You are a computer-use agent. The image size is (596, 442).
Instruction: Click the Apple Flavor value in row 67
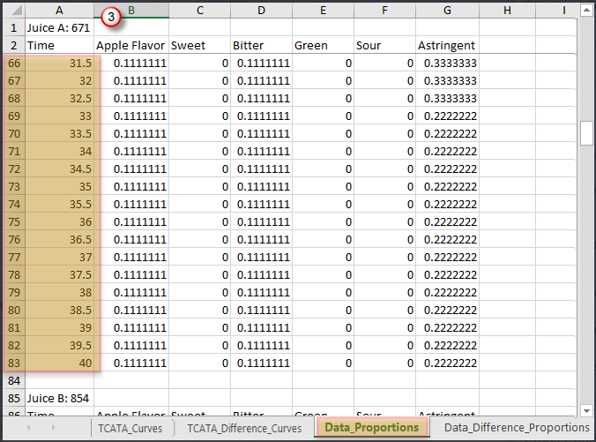pos(131,80)
